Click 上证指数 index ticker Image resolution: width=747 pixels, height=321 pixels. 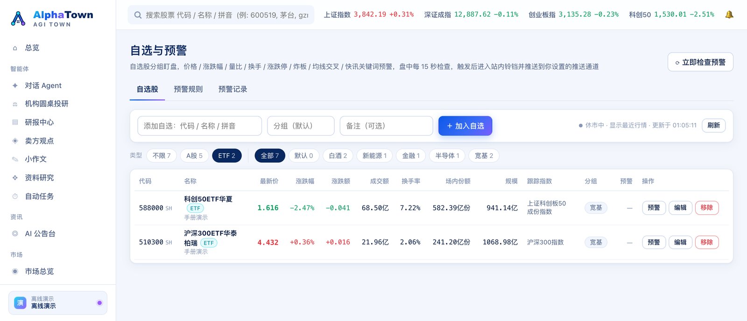pos(369,14)
